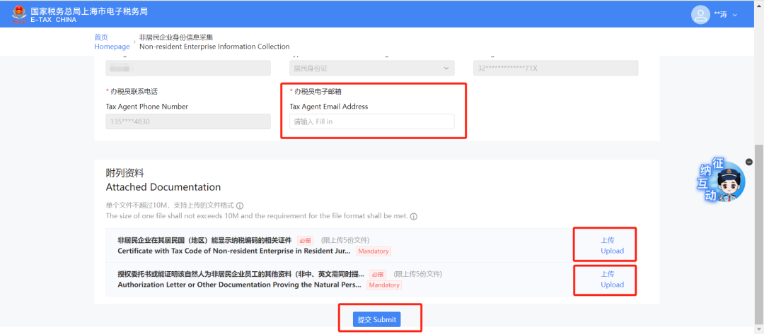764x334 pixels.
Task: Click the 必报 tag on Authorization Letter row
Action: click(378, 274)
